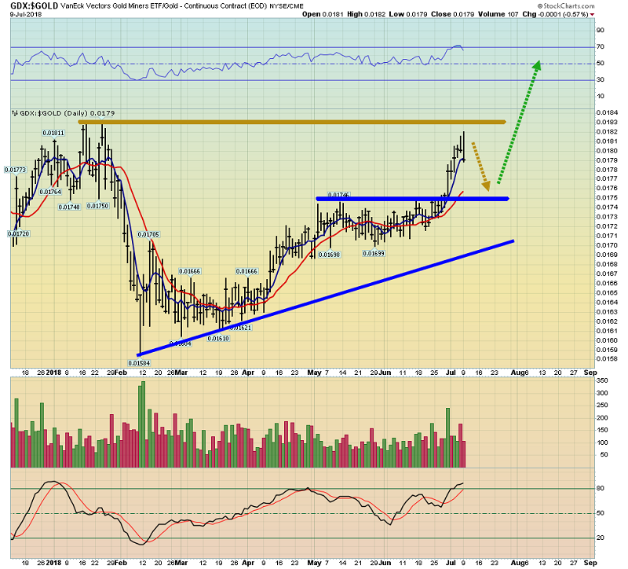
Task: Click the Volume 107 reading
Action: (498, 14)
